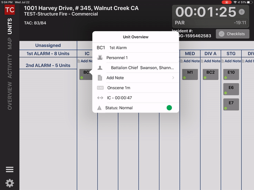
Task: Tap the TC app logo
Action: 9,11
